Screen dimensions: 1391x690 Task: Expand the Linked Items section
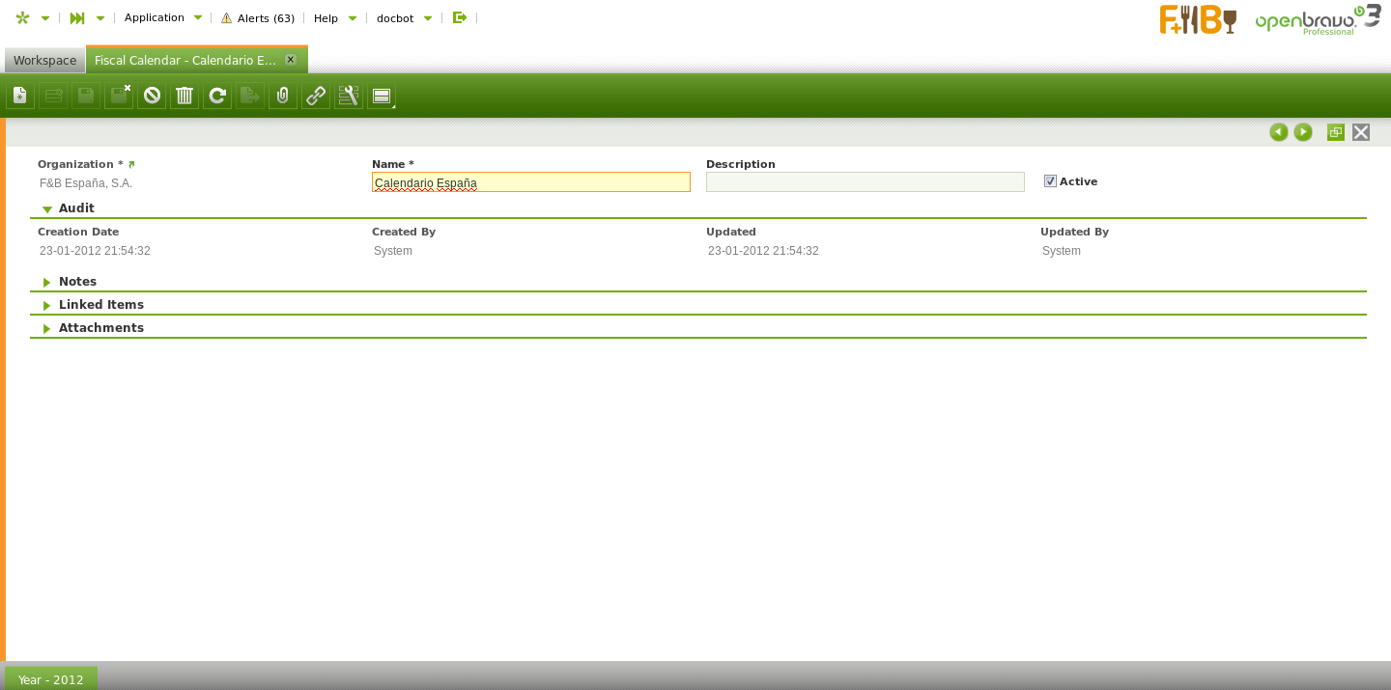tap(47, 305)
